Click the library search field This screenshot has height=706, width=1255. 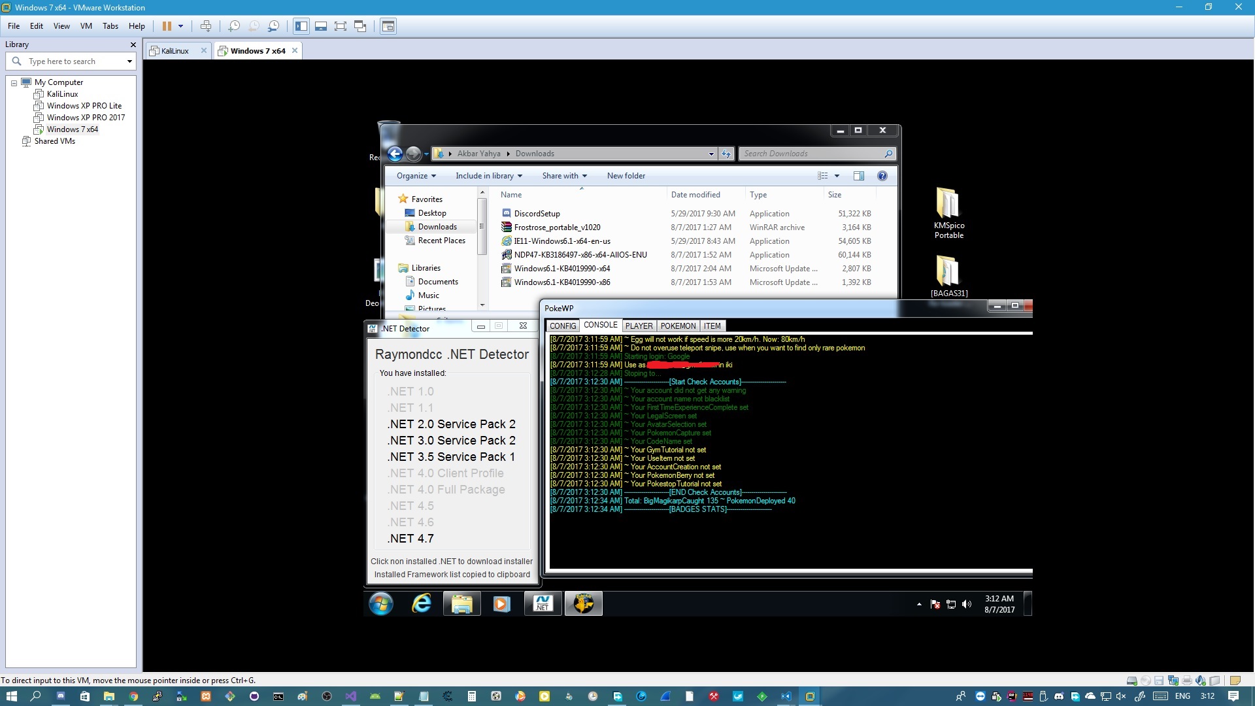coord(72,61)
